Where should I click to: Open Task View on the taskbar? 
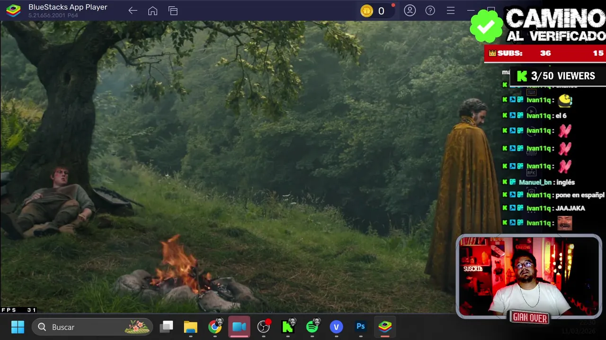click(x=167, y=327)
